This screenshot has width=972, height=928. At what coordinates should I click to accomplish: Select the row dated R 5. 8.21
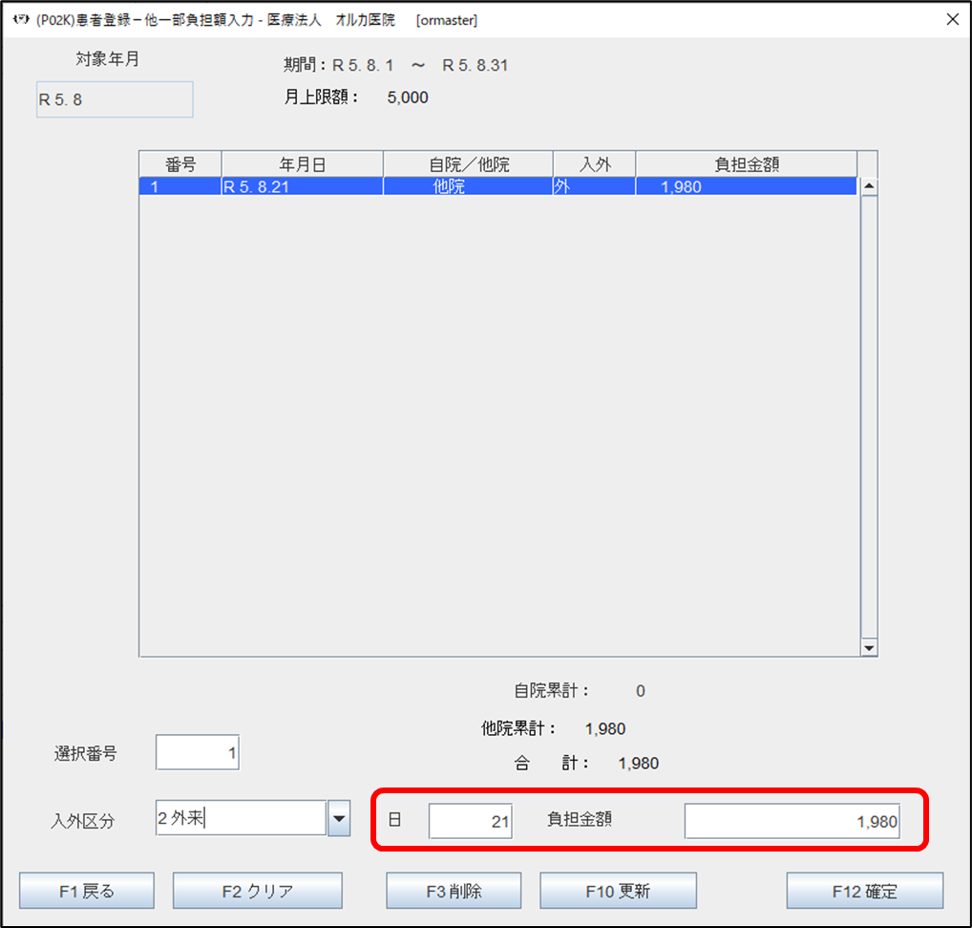coord(497,186)
